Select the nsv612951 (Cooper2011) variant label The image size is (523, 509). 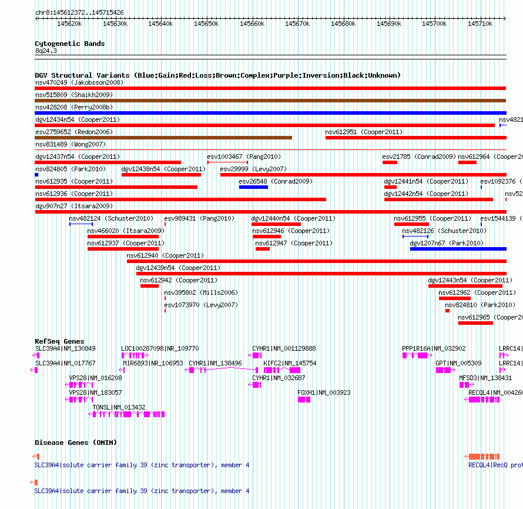tap(364, 132)
